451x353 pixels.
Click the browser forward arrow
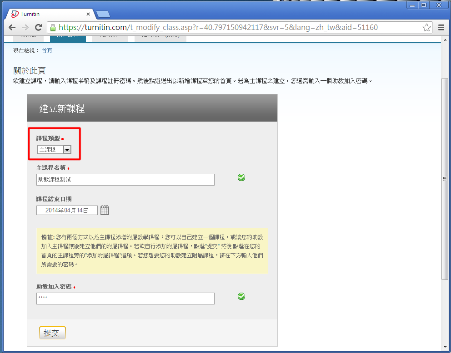[x=25, y=27]
